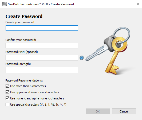142x120 pixels.
Task: Click the 'Confirm your password' input field
Action: click(42, 46)
